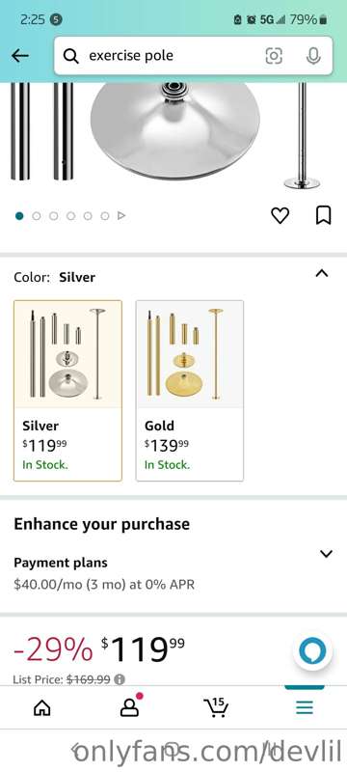Screen dimensions: 347x772
Task: Tap the bookmark save icon
Action: coord(323,215)
